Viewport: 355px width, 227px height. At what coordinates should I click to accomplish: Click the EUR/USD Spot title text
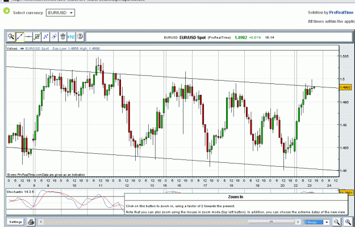193,37
